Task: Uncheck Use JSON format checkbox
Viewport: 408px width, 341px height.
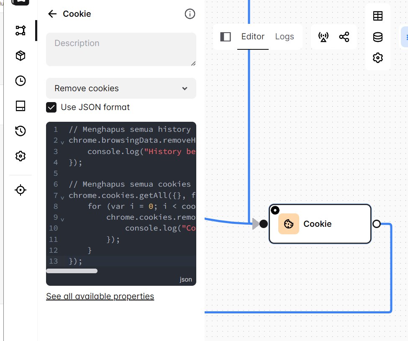Action: pyautogui.click(x=51, y=107)
